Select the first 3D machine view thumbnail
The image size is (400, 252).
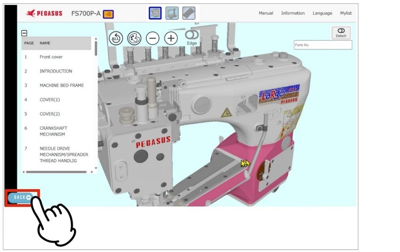click(155, 13)
